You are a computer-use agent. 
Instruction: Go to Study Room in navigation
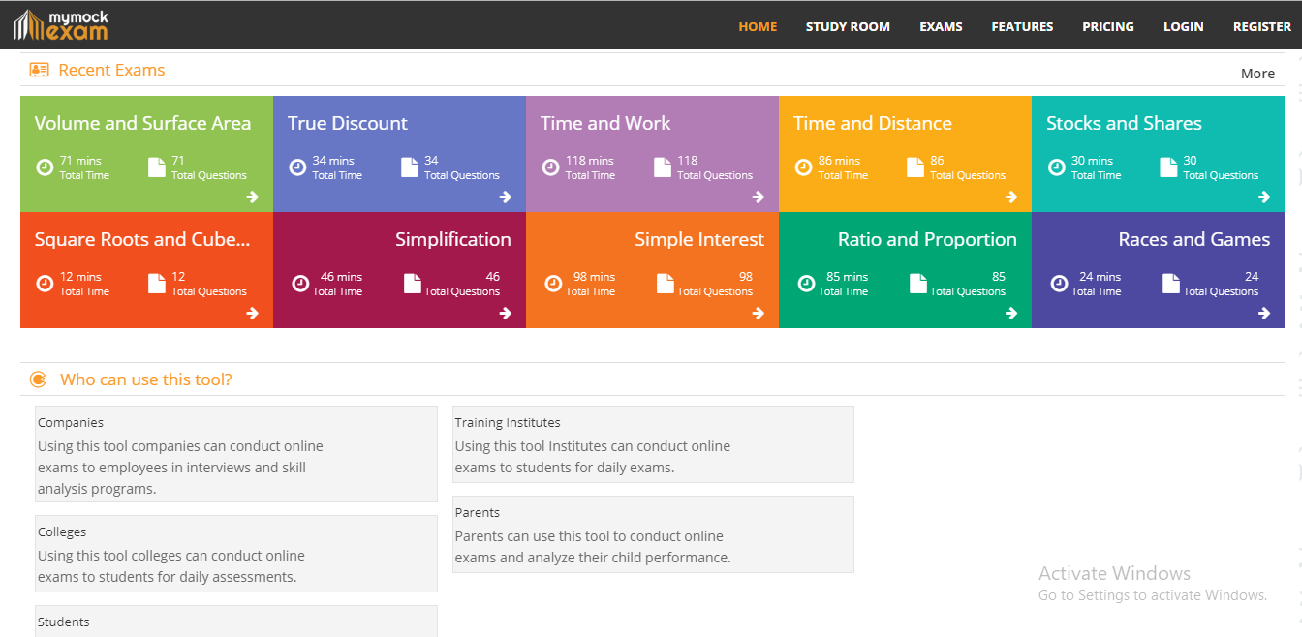848,27
